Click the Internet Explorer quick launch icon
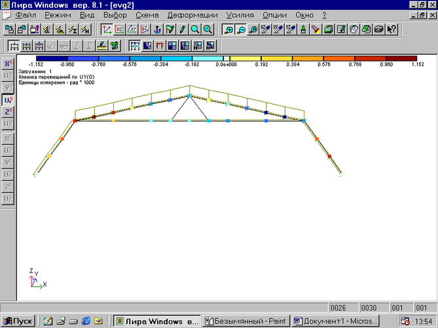 (x=86, y=321)
